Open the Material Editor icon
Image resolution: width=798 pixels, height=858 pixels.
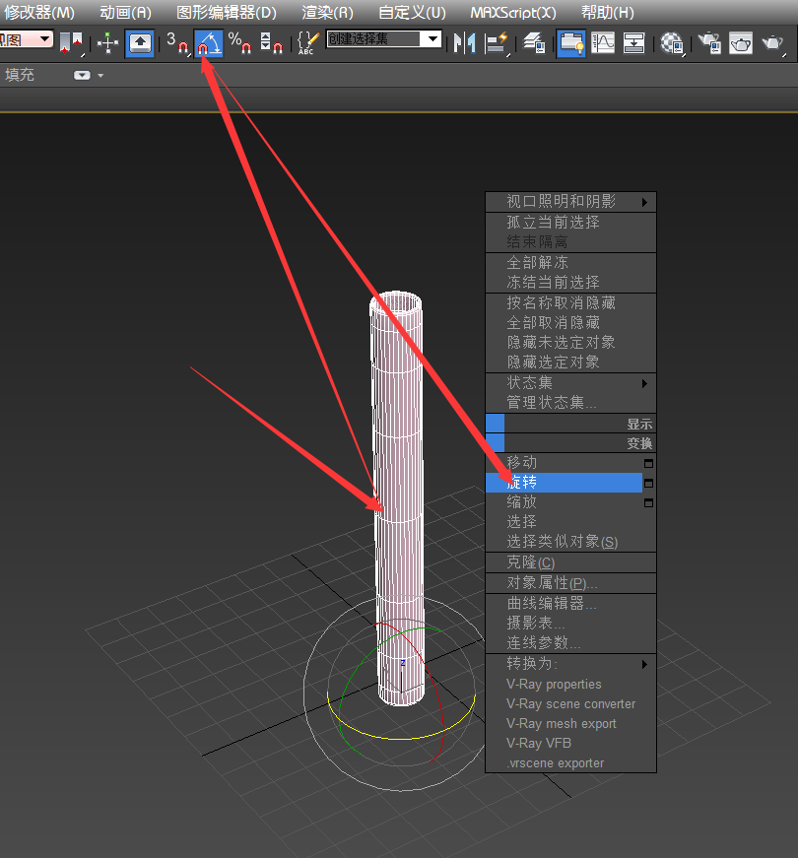point(672,43)
